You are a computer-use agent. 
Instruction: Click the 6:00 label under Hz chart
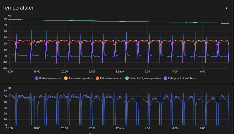coord(202,128)
